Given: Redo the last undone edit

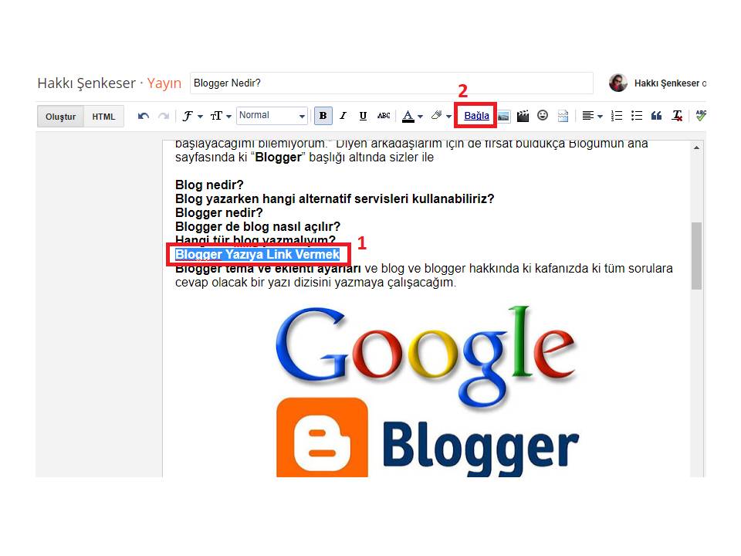Looking at the screenshot, I should (164, 116).
